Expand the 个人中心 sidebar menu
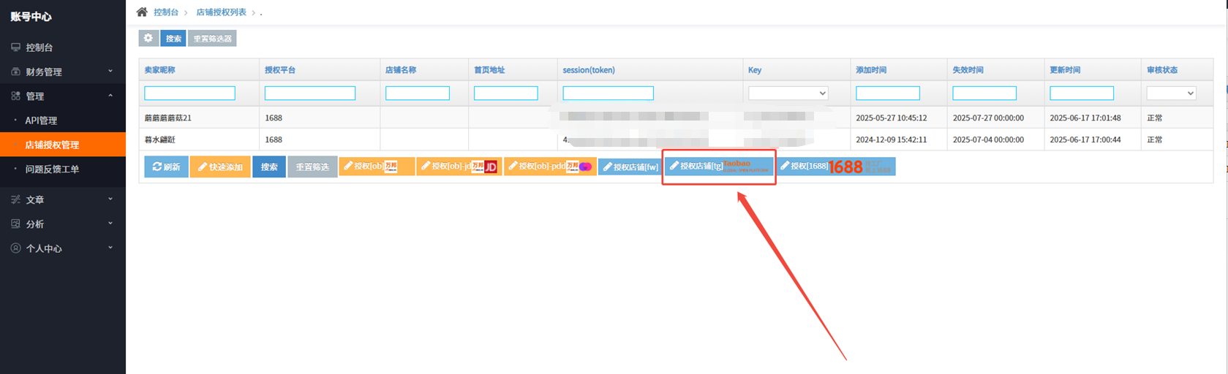 click(x=63, y=248)
